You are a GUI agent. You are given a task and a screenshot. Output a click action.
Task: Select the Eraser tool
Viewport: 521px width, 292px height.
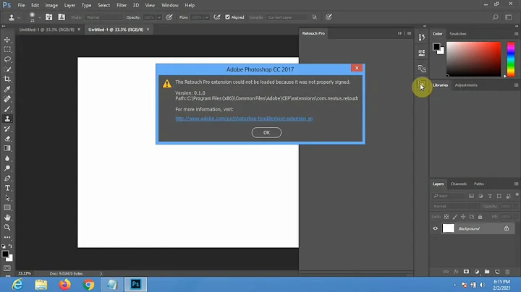7,138
